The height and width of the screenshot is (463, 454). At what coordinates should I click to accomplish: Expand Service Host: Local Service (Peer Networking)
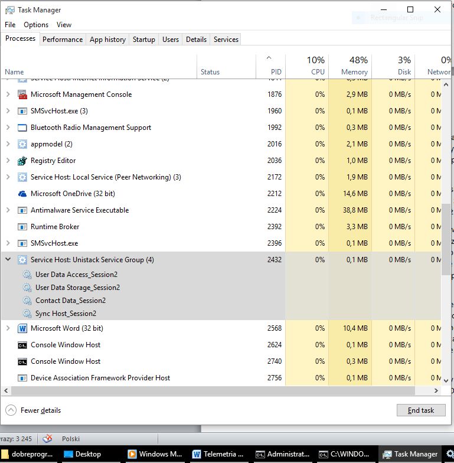pos(8,177)
